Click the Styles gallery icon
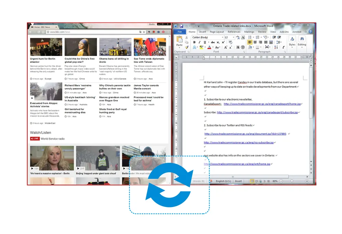This screenshot has height=234, width=342. (x=292, y=39)
